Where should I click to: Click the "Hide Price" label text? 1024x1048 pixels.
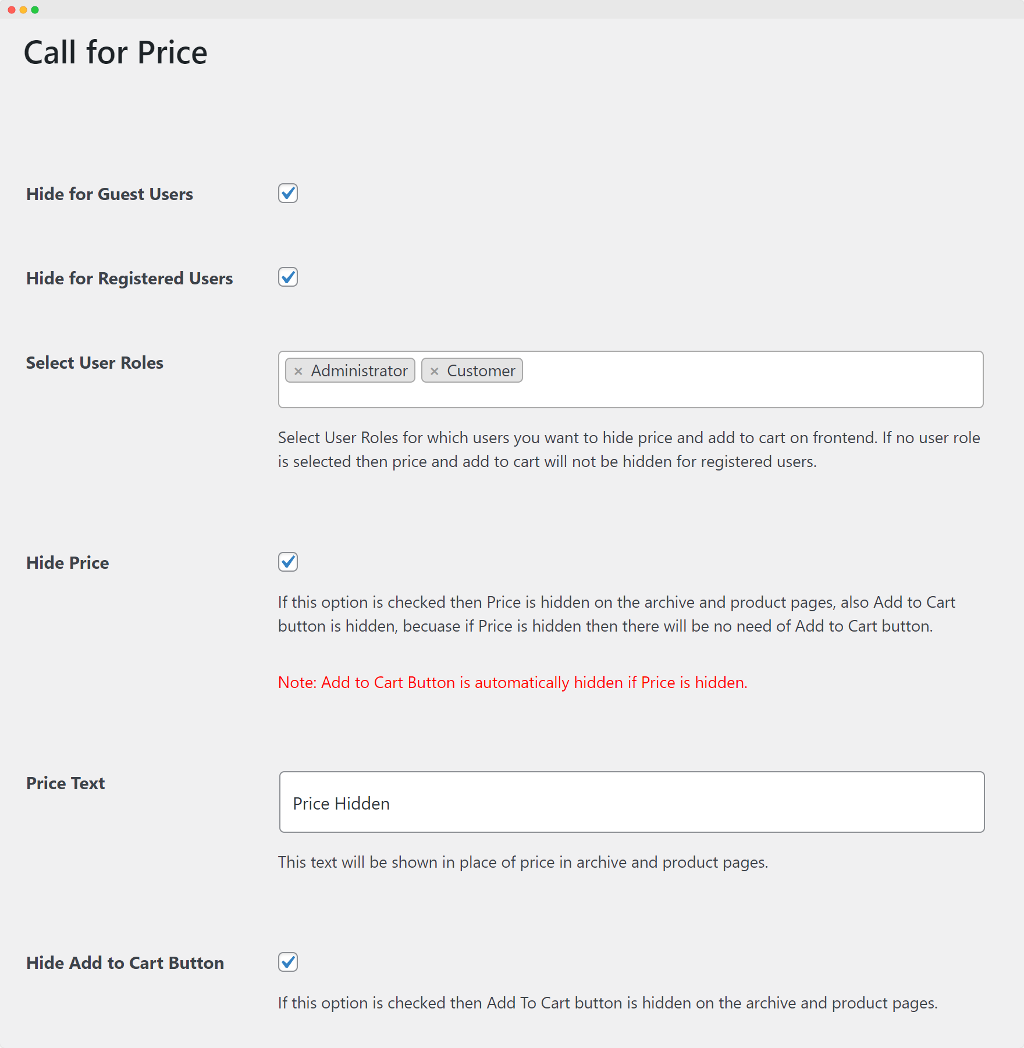[x=67, y=563]
